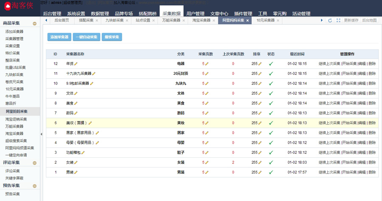Click pencil icon next to 年货 name
This screenshot has width=382, height=201.
pyautogui.click(x=76, y=64)
